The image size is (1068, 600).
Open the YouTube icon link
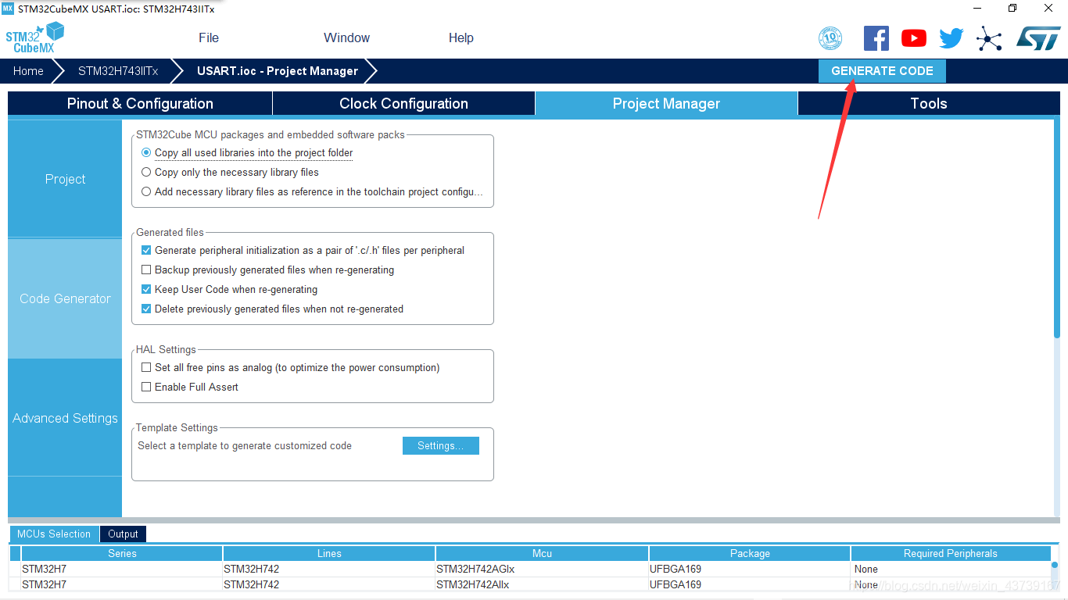pyautogui.click(x=914, y=37)
